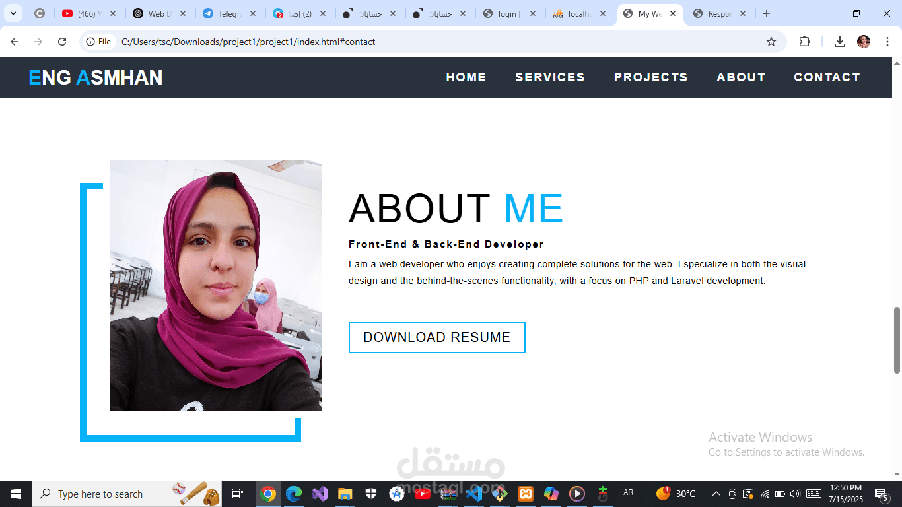This screenshot has width=902, height=507.
Task: Click the page vertical scrollbar thumb
Action: point(897,340)
